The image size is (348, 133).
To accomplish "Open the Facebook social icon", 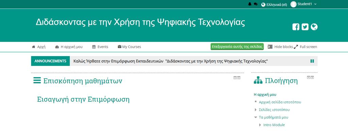I will pos(296,27).
